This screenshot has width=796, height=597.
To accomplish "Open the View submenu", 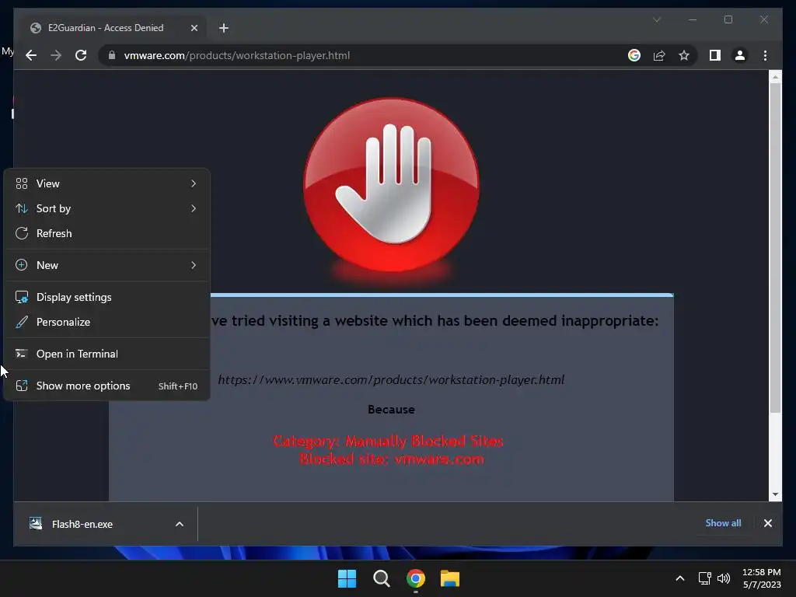I will click(x=106, y=183).
